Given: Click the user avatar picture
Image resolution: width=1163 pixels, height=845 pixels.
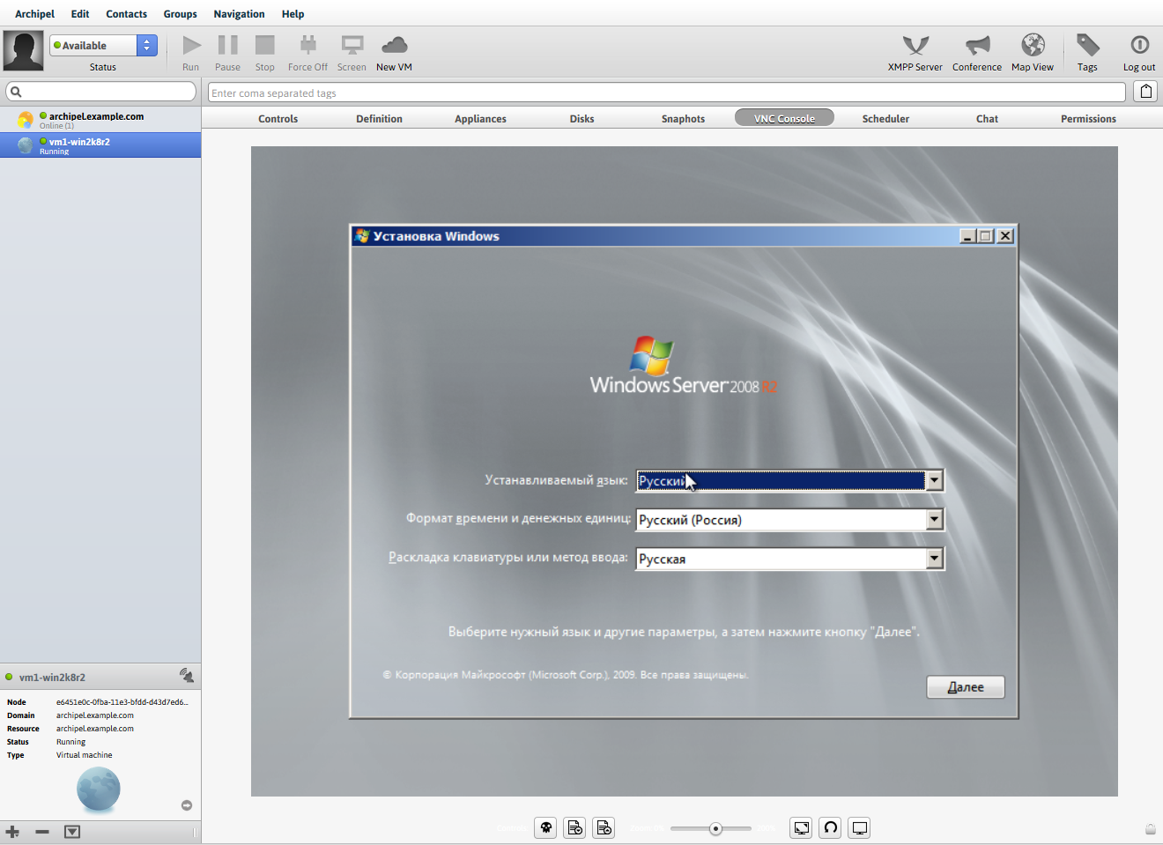Looking at the screenshot, I should (23, 51).
